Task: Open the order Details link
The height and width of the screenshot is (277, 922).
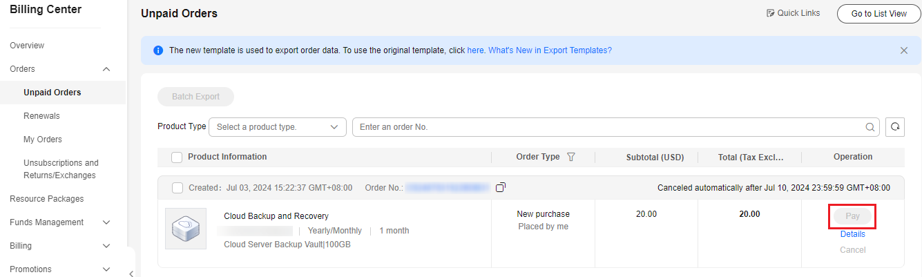Action: click(852, 234)
